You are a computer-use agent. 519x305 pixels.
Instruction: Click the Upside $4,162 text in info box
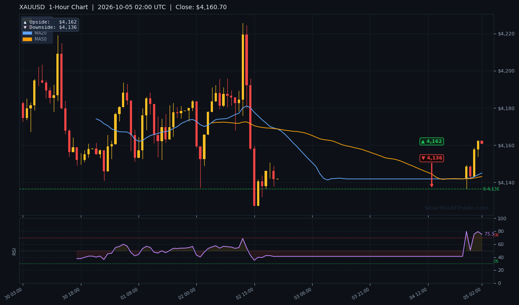(50, 22)
